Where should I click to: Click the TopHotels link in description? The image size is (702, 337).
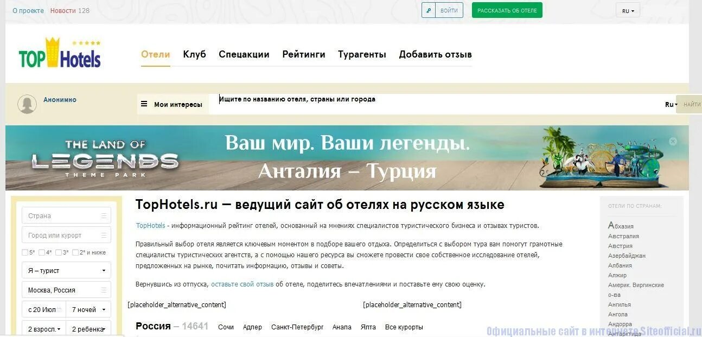pyautogui.click(x=150, y=226)
